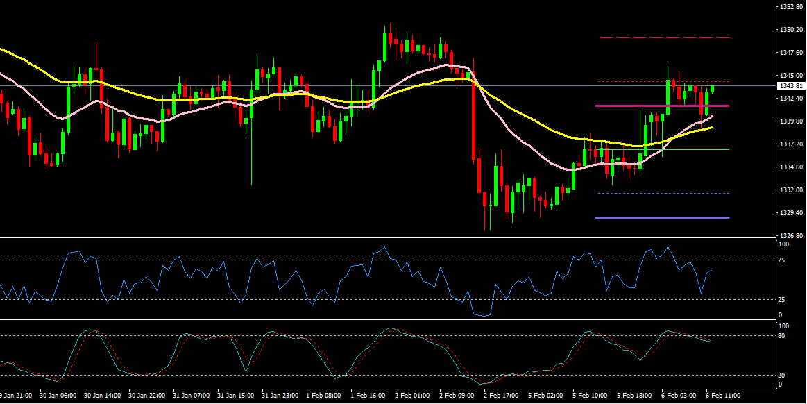This screenshot has height=404, width=807.
Task: Click the 1337.20 price axis label
Action: pyautogui.click(x=790, y=144)
